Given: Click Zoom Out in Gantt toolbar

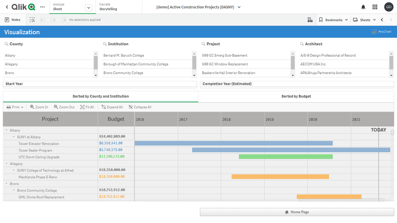Looking at the screenshot, I should [x=64, y=107].
